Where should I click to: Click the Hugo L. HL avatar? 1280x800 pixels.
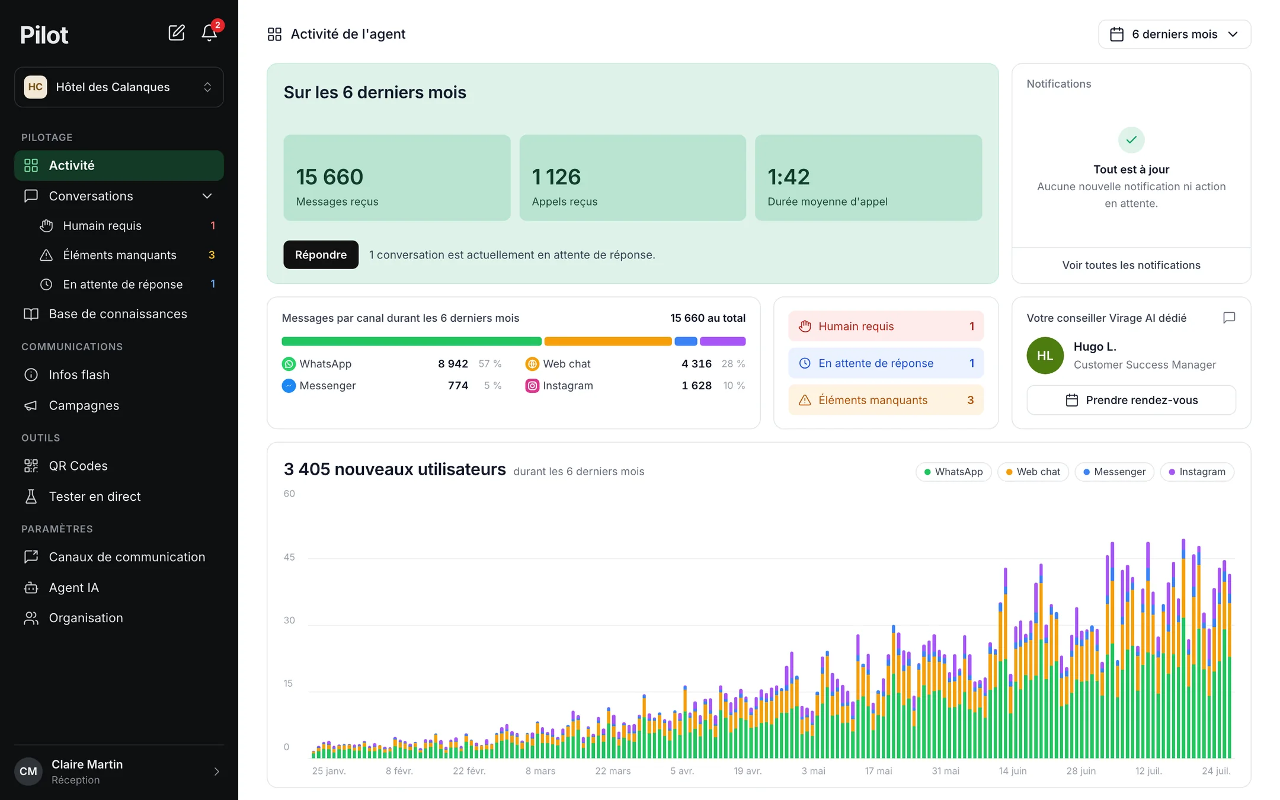(1045, 356)
